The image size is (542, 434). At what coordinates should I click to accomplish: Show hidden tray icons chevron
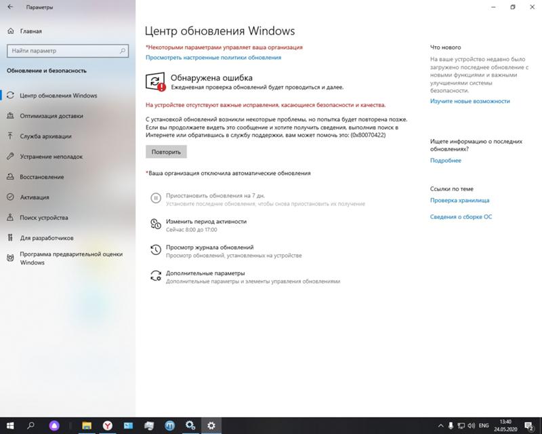441,426
